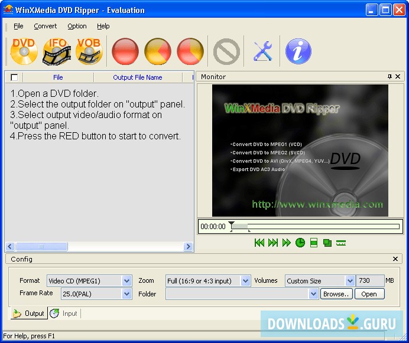This screenshot has width=409, height=343.
Task: Switch to the Output tab
Action: (29, 313)
